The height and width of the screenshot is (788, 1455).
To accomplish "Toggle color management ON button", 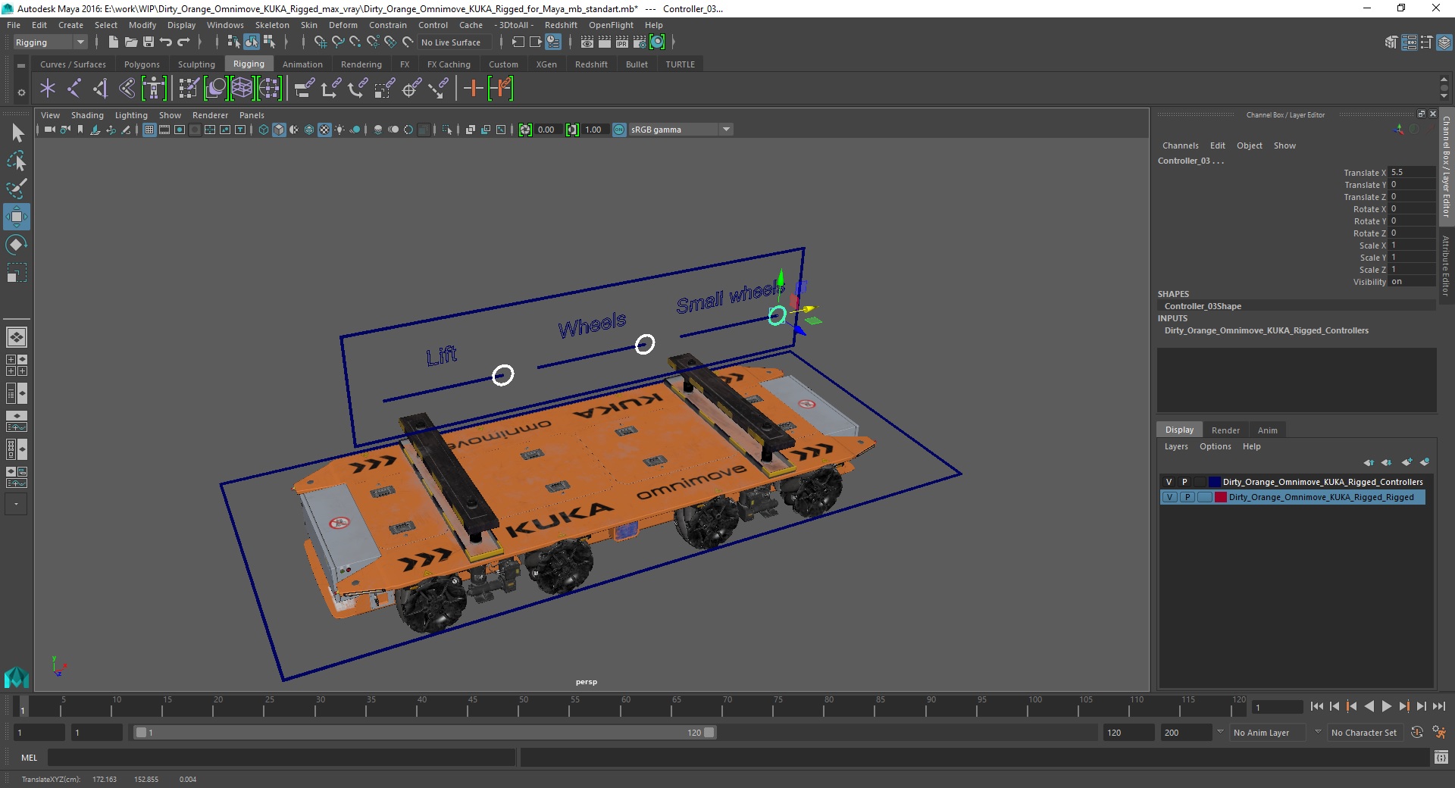I will coord(619,130).
